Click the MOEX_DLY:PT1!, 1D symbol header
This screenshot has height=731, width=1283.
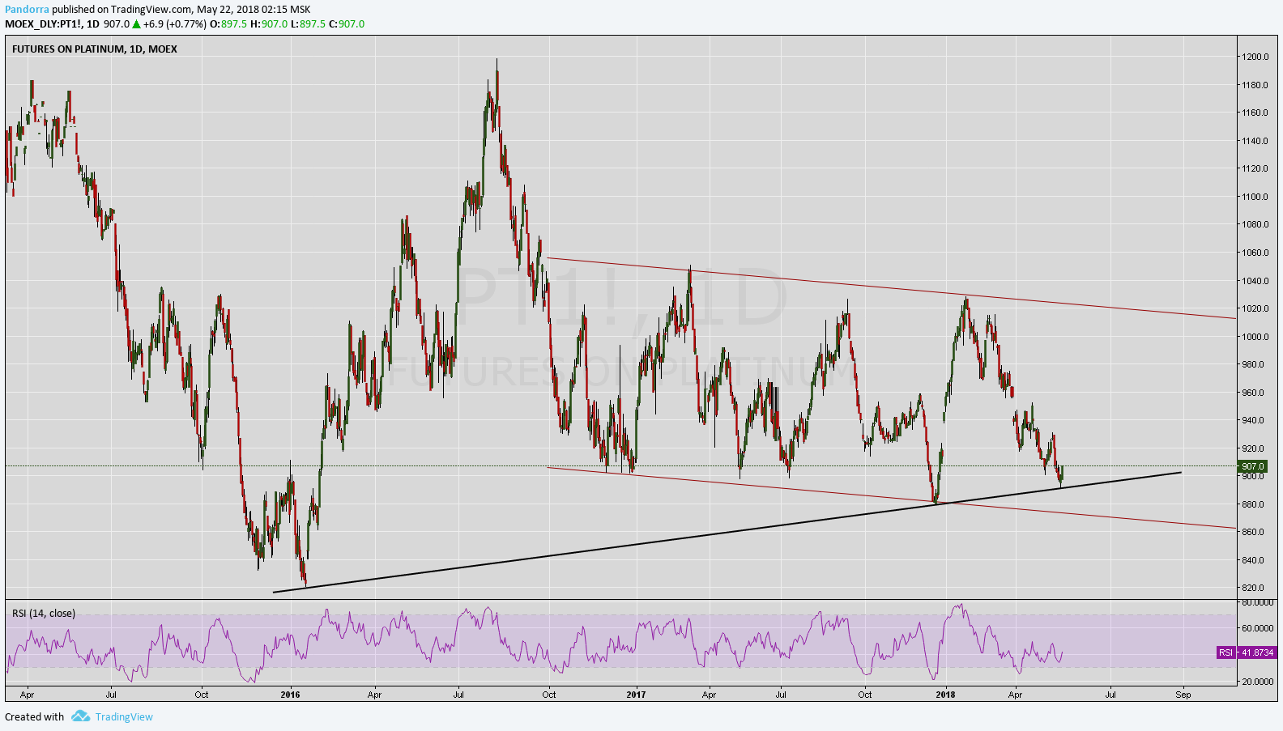pyautogui.click(x=52, y=24)
